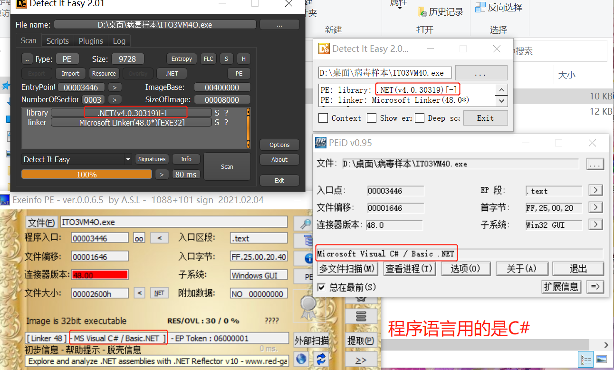This screenshot has width=614, height=370.
Task: Click the S button beside the library row
Action: (217, 113)
